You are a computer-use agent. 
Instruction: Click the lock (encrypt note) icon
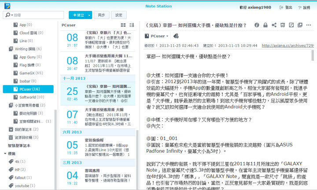click(x=265, y=25)
